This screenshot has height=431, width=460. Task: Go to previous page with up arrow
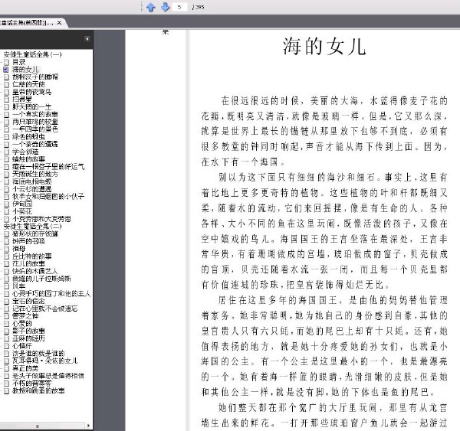point(151,7)
